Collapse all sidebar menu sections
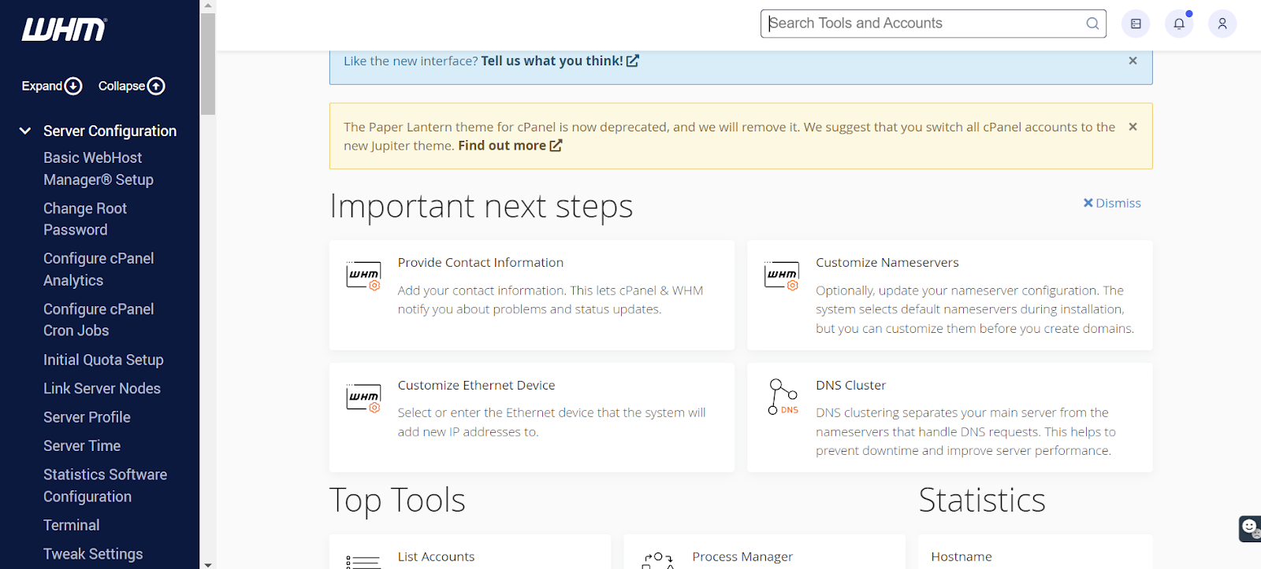1261x569 pixels. [132, 86]
